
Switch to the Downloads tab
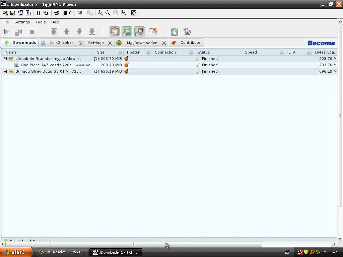pyautogui.click(x=20, y=42)
